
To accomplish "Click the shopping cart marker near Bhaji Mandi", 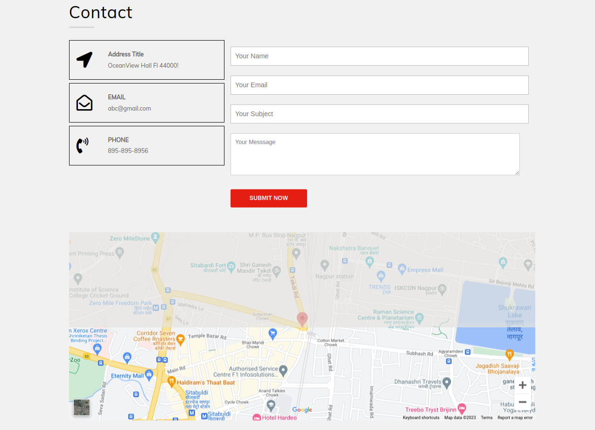I will [x=273, y=333].
